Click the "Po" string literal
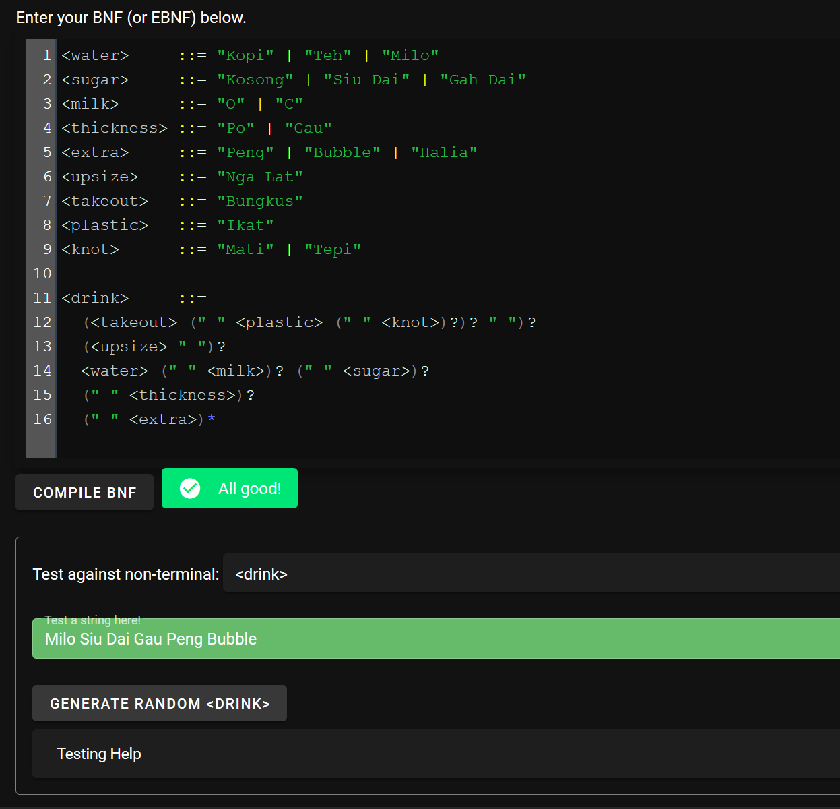 point(236,128)
